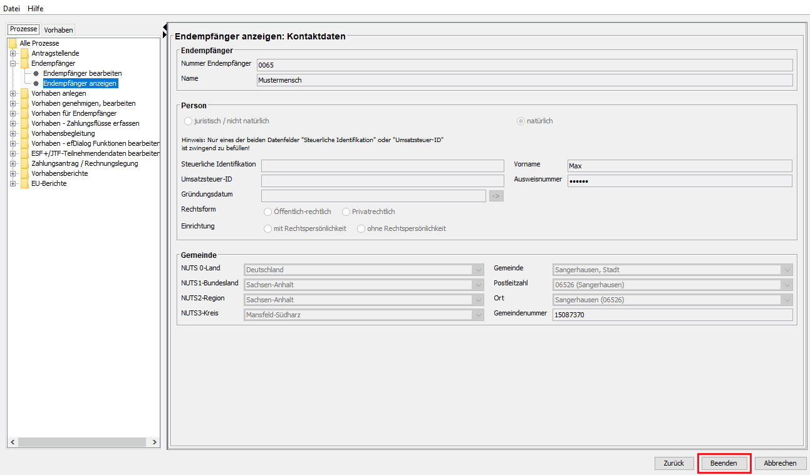Expand Vorhaben - Zahlungsflüsse erfassen node
Viewport: 810px width, 475px height.
[x=13, y=123]
